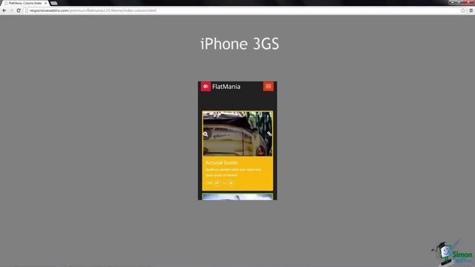Click the red FlatMania eye logo icon
The image size is (475, 267).
[206, 87]
